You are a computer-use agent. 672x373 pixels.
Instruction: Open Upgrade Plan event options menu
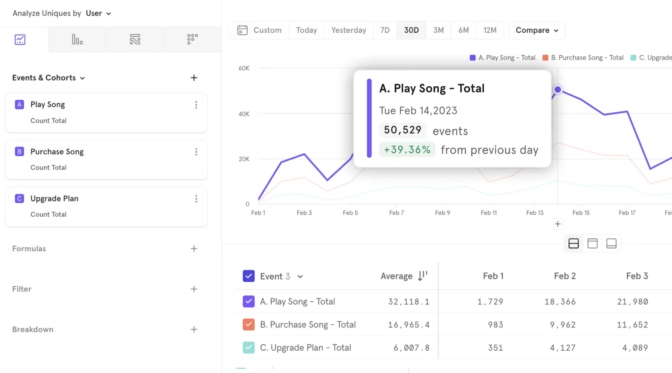pyautogui.click(x=196, y=199)
